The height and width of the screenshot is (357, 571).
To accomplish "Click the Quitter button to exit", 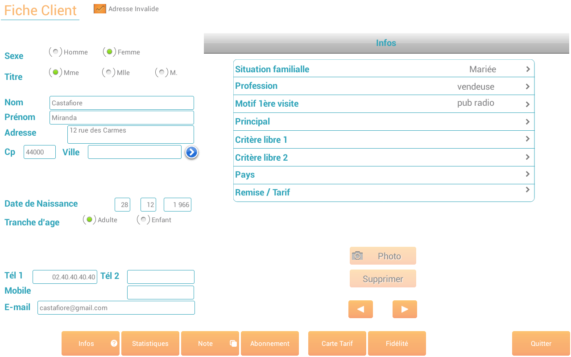I will (541, 343).
